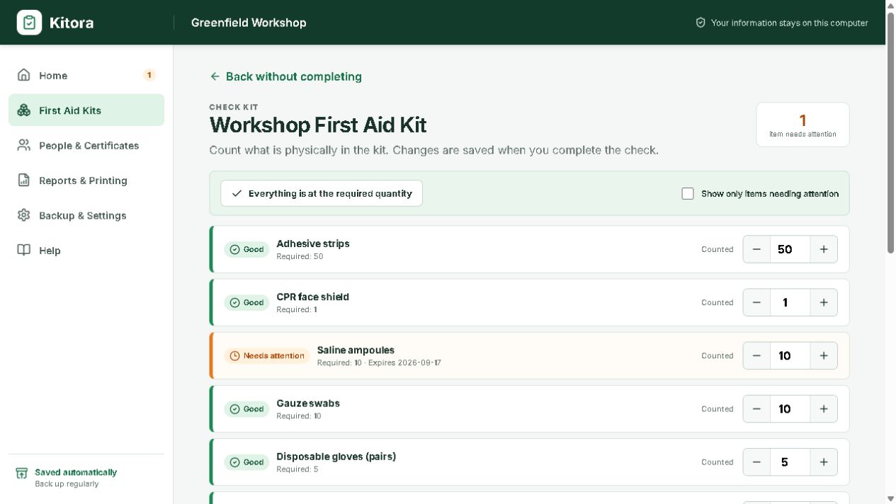
Task: Click the Disposable gloves (pairs) name
Action: click(336, 457)
